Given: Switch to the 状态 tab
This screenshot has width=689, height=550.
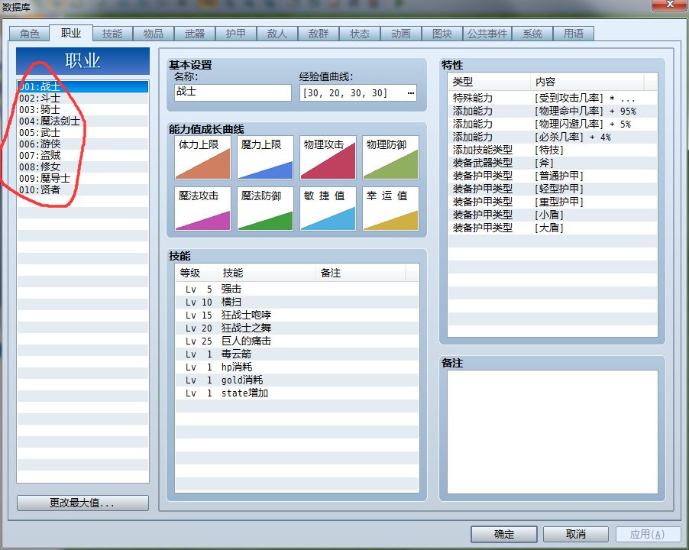Looking at the screenshot, I should click(x=360, y=34).
